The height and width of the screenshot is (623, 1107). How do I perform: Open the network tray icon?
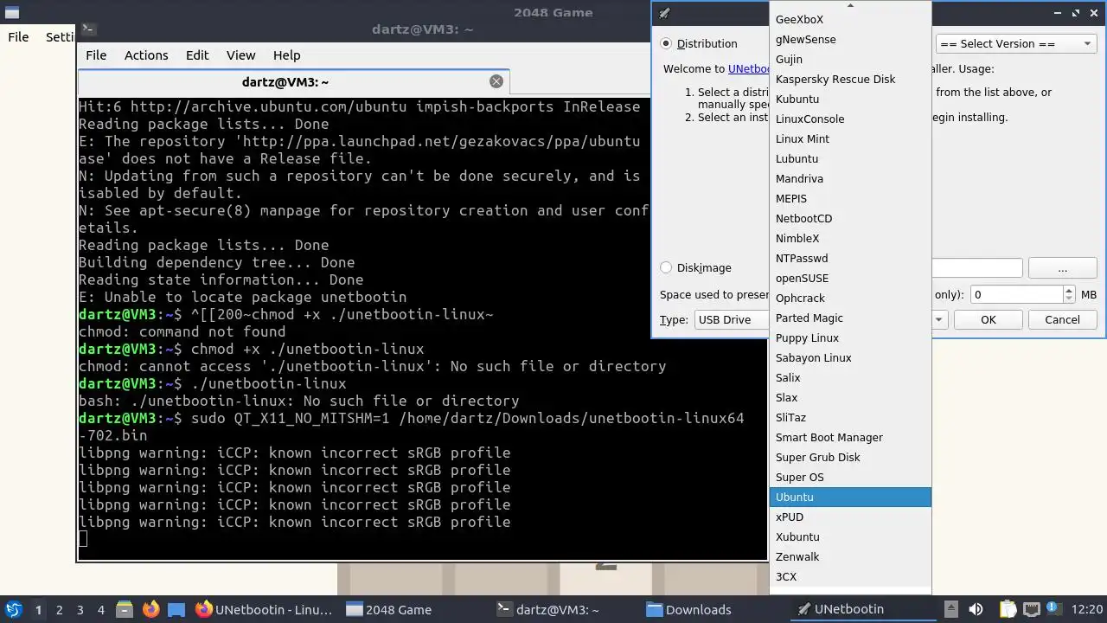[1031, 609]
